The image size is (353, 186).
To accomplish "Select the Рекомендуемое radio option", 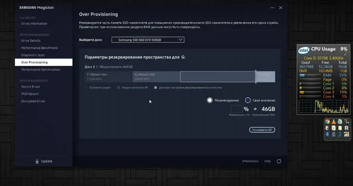I will click(x=210, y=100).
